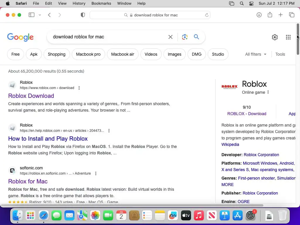Open the First-person shooter genre link
The height and width of the screenshot is (225, 300).
[x=256, y=178]
